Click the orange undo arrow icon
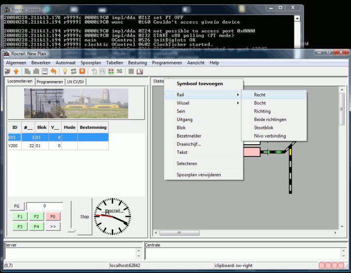The height and width of the screenshot is (273, 351). pyautogui.click(x=54, y=71)
